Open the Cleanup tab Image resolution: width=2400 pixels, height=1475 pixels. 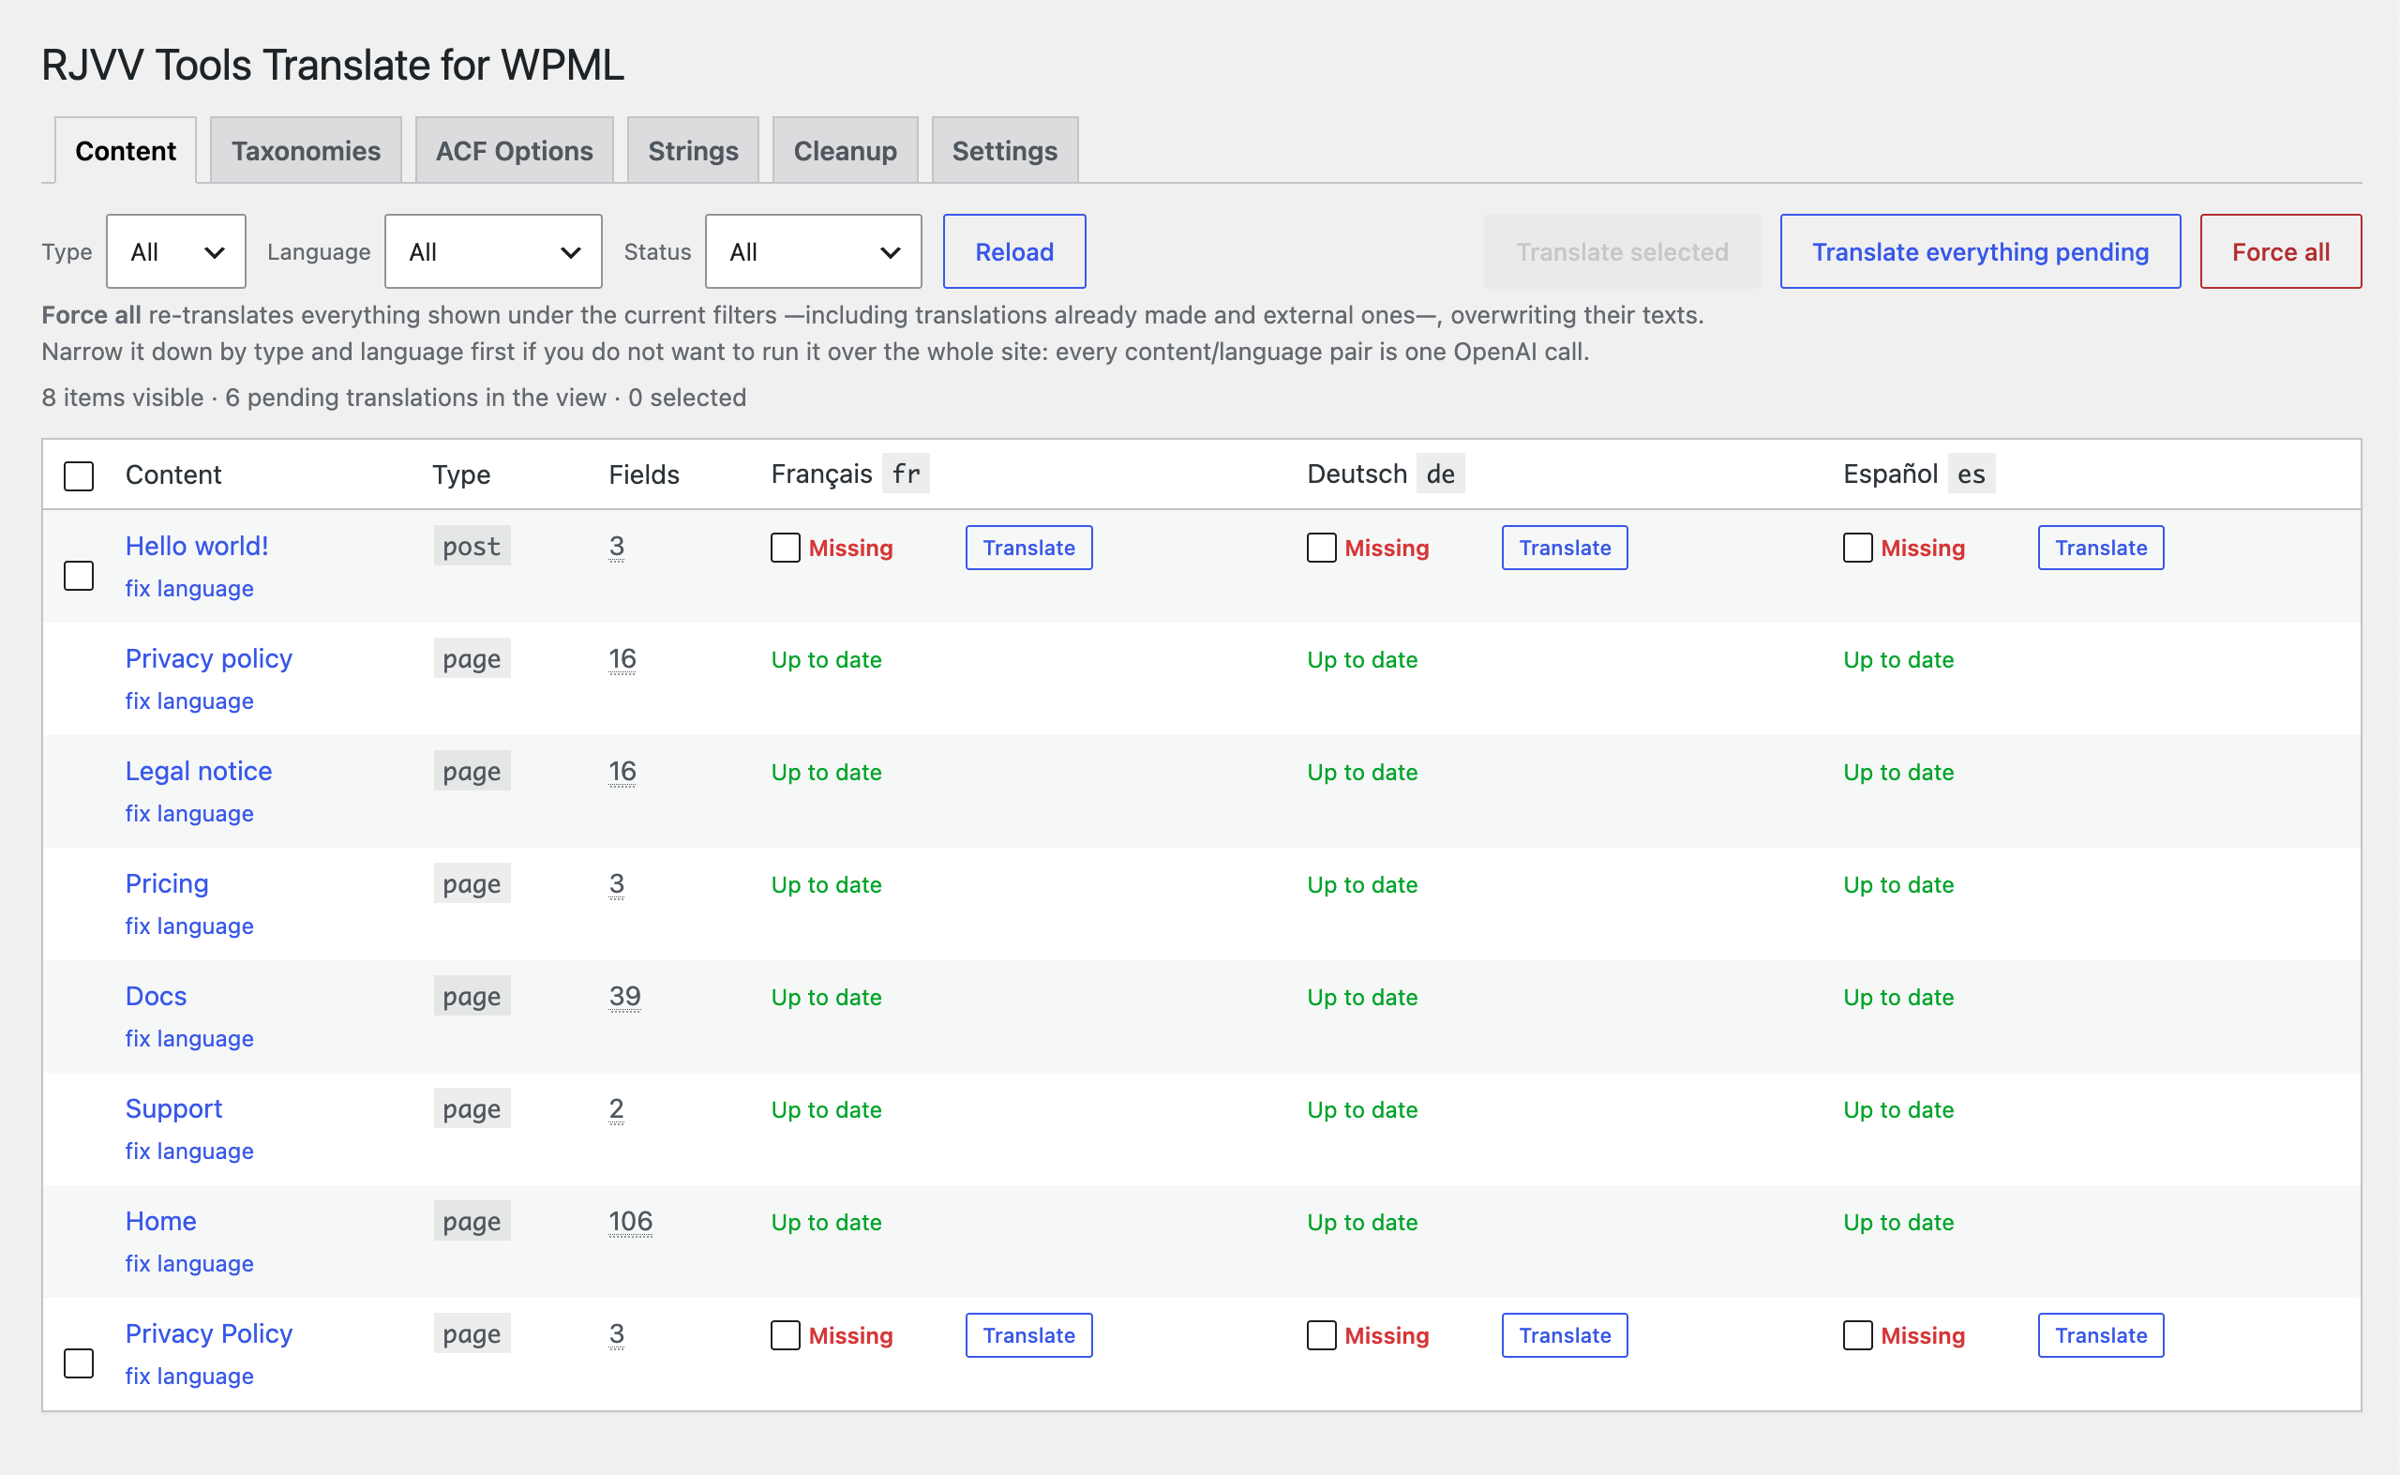point(846,150)
